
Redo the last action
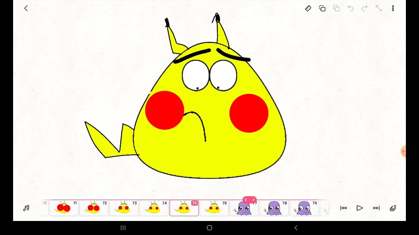[x=365, y=8]
